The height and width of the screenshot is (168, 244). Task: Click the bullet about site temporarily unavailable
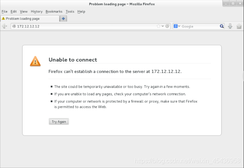[x=122, y=87]
